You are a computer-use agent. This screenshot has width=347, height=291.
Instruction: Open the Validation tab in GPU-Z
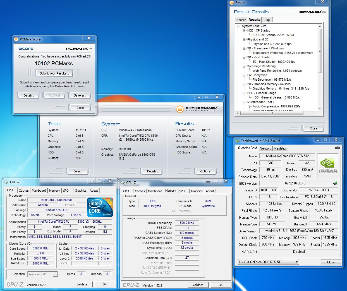click(x=280, y=148)
